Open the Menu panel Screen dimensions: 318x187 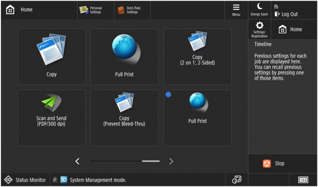tap(236, 10)
